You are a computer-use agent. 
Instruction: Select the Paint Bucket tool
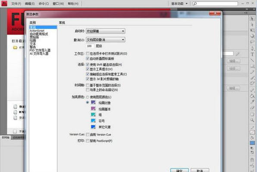pos(252,96)
